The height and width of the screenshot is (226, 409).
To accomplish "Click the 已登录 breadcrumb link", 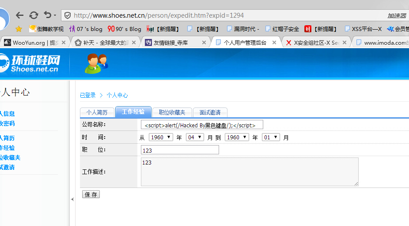I will 88,96.
